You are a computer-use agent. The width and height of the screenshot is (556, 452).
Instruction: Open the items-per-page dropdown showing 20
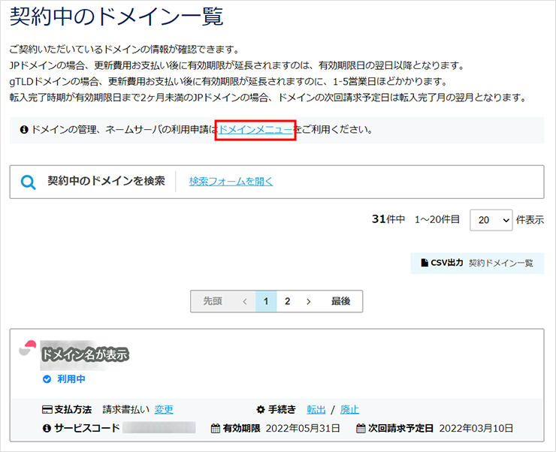click(x=491, y=220)
